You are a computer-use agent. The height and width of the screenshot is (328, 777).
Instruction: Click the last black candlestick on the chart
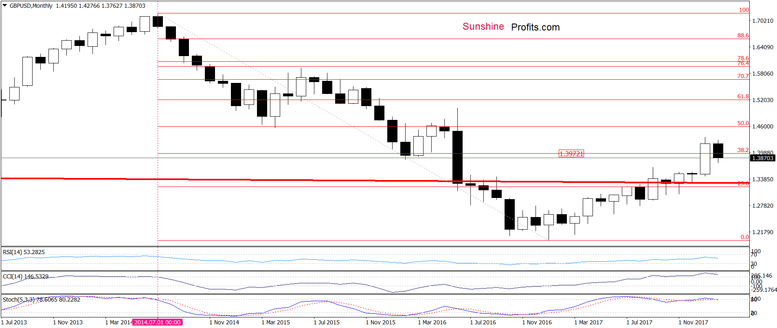(718, 151)
